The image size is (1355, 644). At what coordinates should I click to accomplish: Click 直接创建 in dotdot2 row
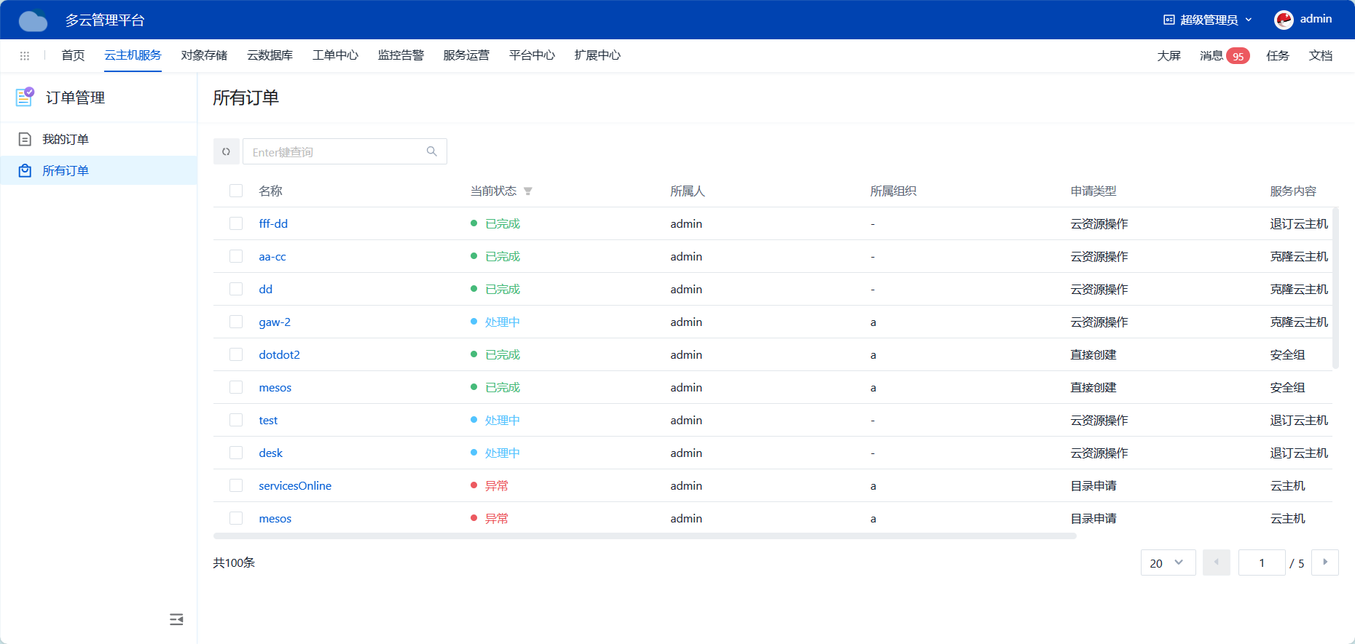(1093, 354)
